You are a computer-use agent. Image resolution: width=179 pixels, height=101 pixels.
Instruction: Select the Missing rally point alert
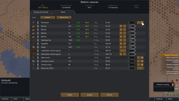click(x=170, y=55)
